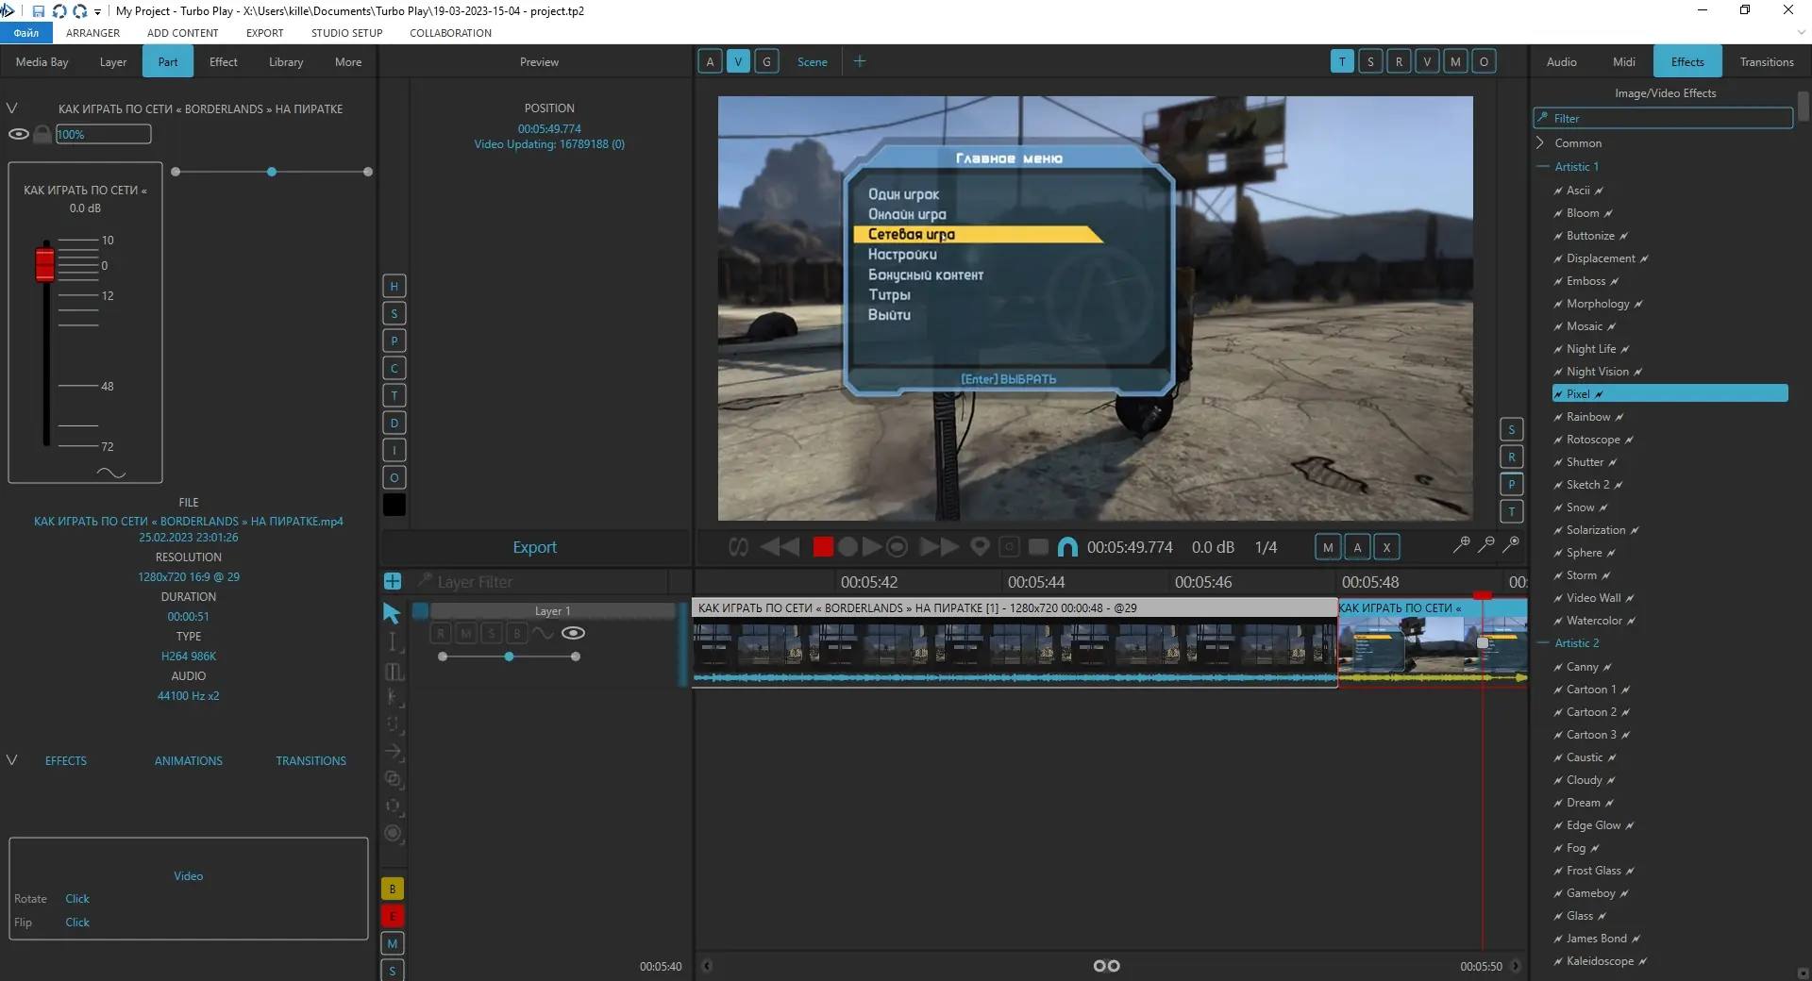Click the red E button in timeline sidebar
1812x981 pixels.
point(393,916)
